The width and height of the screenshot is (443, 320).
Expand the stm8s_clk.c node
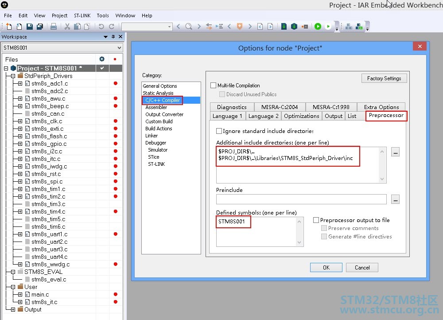point(20,121)
